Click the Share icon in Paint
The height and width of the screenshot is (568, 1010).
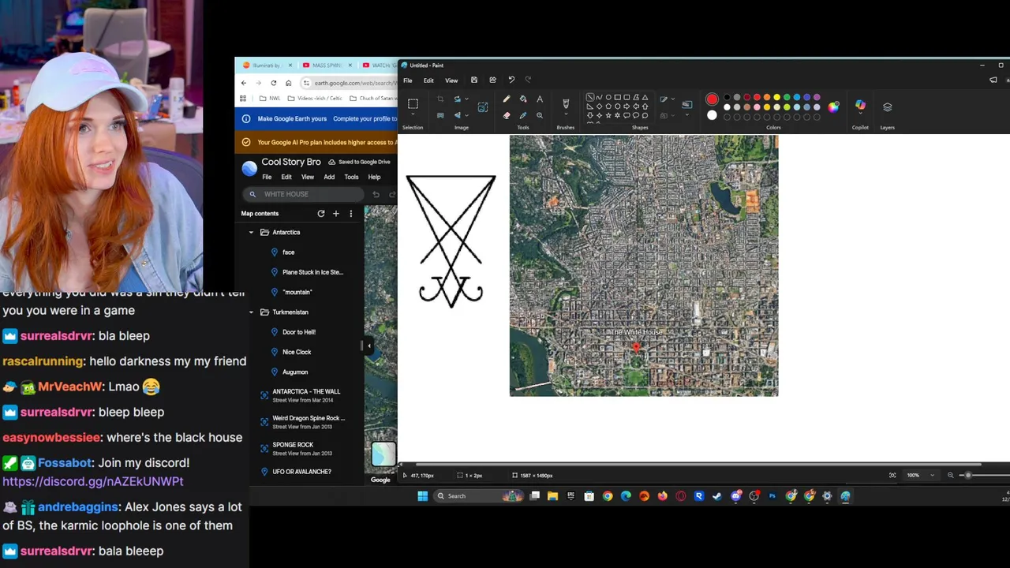(x=492, y=80)
